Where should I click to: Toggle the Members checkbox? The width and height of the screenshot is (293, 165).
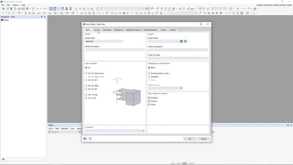click(149, 98)
